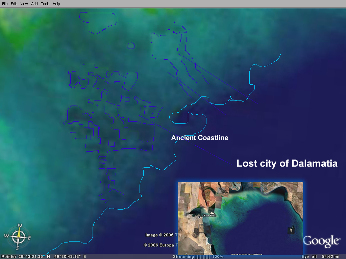Click the Eye alt 54.62 mi readout
346x259 pixels.
(320, 257)
